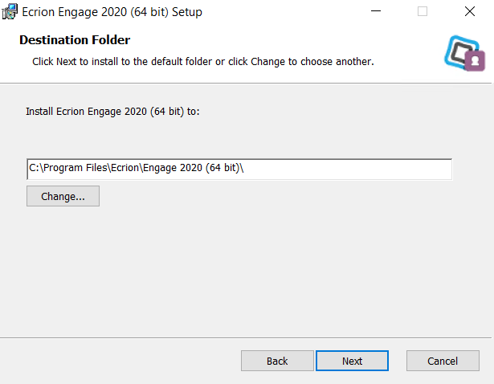
Task: Open the Change... folder browser
Action: pos(63,196)
